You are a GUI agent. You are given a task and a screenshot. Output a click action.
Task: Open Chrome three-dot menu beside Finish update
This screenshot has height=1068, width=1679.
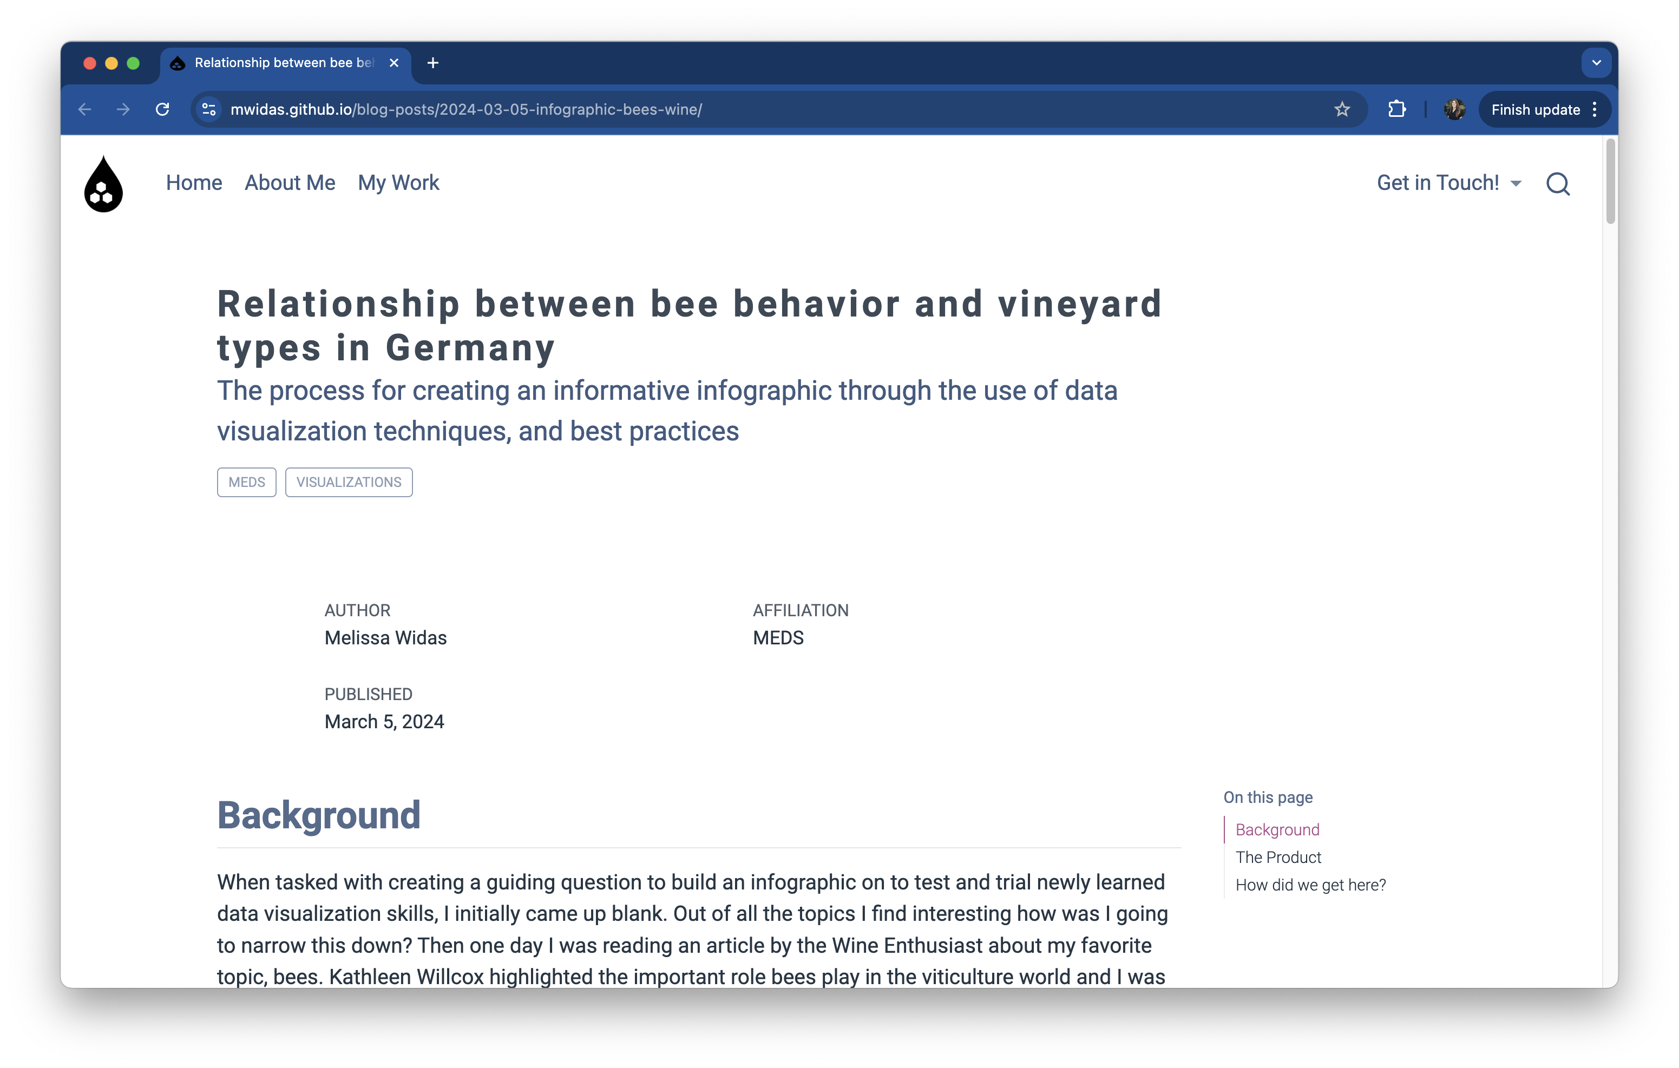pyautogui.click(x=1595, y=109)
